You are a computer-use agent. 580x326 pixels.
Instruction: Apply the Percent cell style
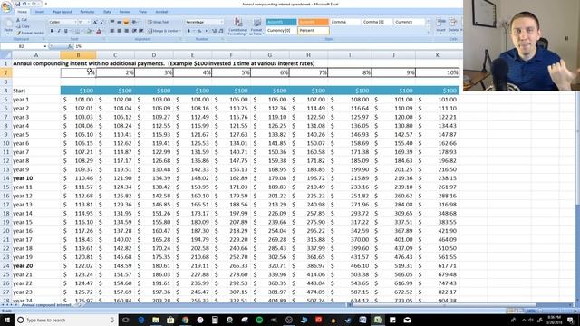point(314,31)
